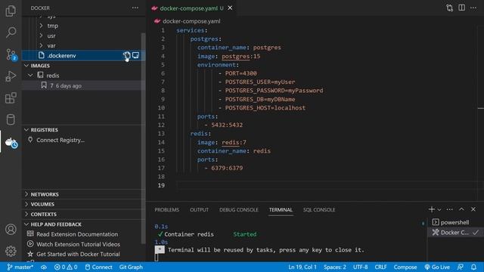Click Connect Registry link
This screenshot has height=272, width=484.
[x=60, y=140]
